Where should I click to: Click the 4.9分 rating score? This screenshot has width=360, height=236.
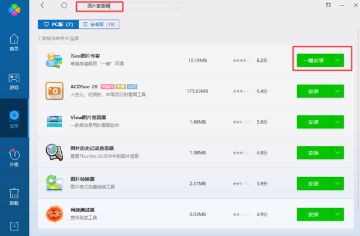click(x=262, y=214)
